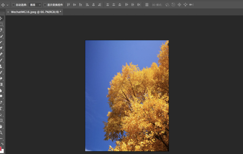The width and height of the screenshot is (243, 154).
Task: Click the 3D zoom camera icon
Action: click(191, 5)
